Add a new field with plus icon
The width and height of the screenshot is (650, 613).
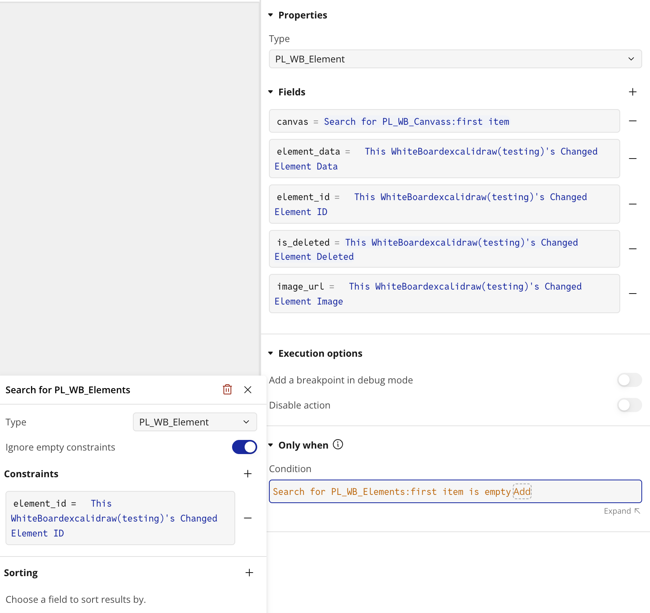coord(633,92)
